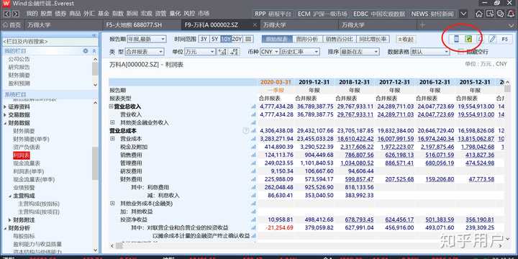Click the pencil edit icon near F5
This screenshot has width=518, height=259.
[x=492, y=39]
